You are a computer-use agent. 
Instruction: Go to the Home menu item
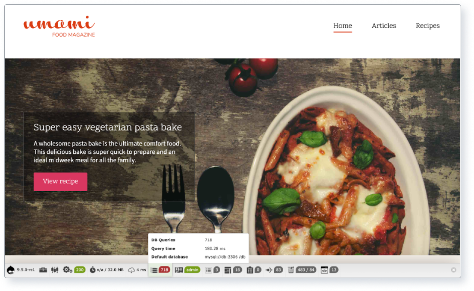click(x=343, y=26)
